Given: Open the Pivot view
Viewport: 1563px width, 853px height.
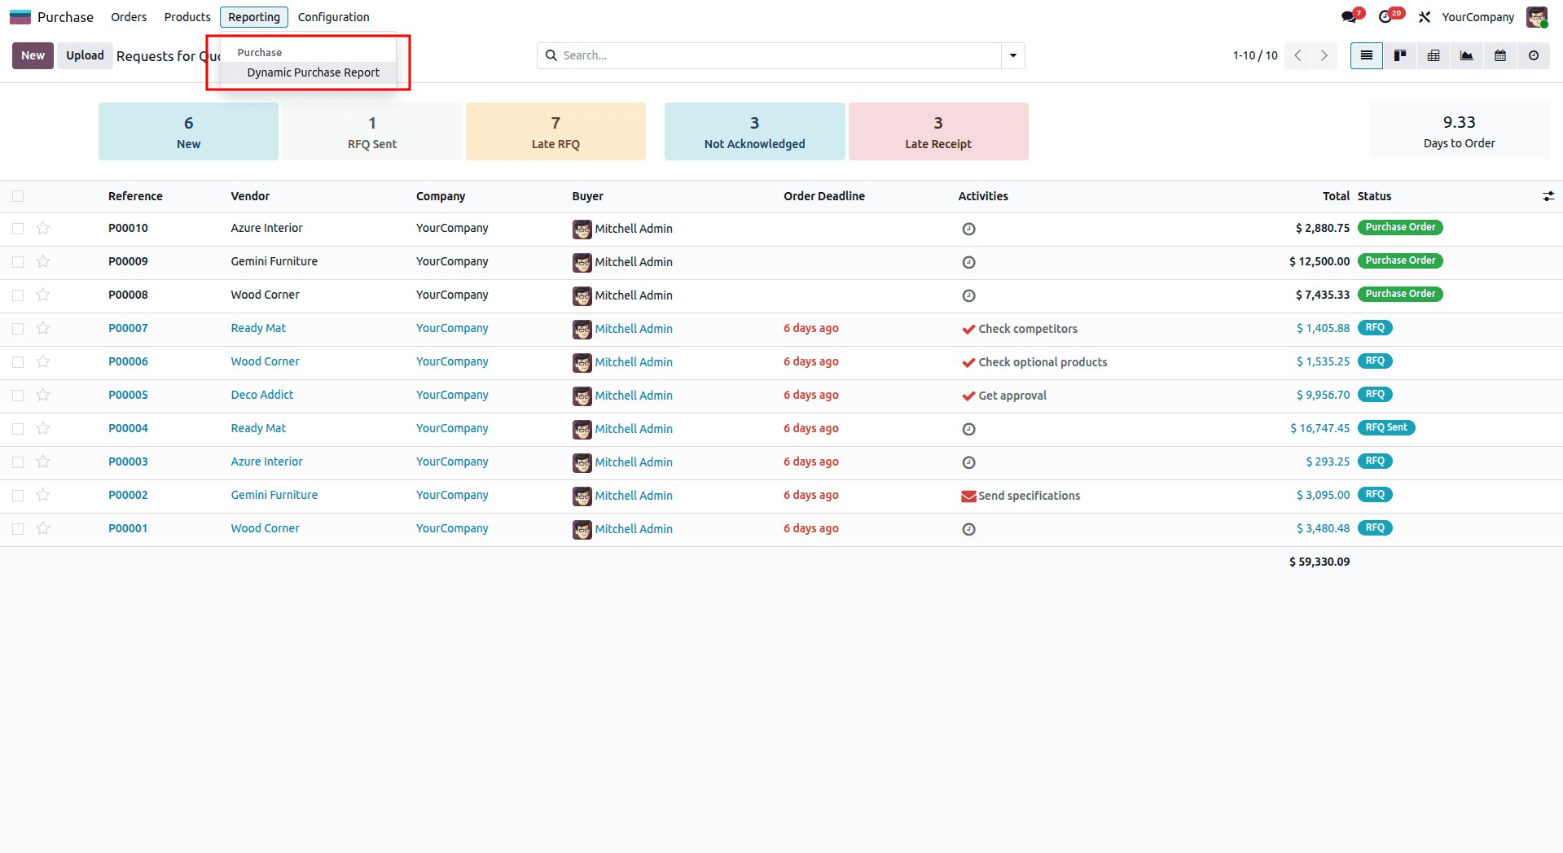Looking at the screenshot, I should pos(1433,55).
